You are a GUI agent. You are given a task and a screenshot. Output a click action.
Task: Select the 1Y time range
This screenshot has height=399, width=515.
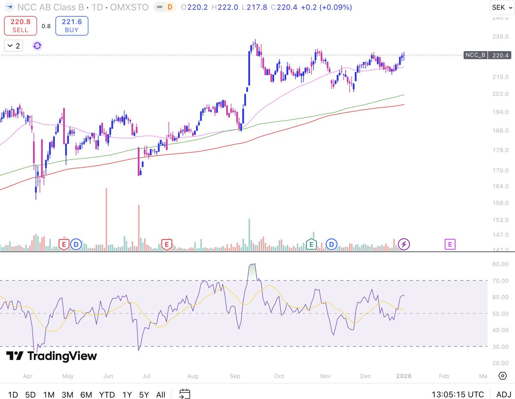127,394
